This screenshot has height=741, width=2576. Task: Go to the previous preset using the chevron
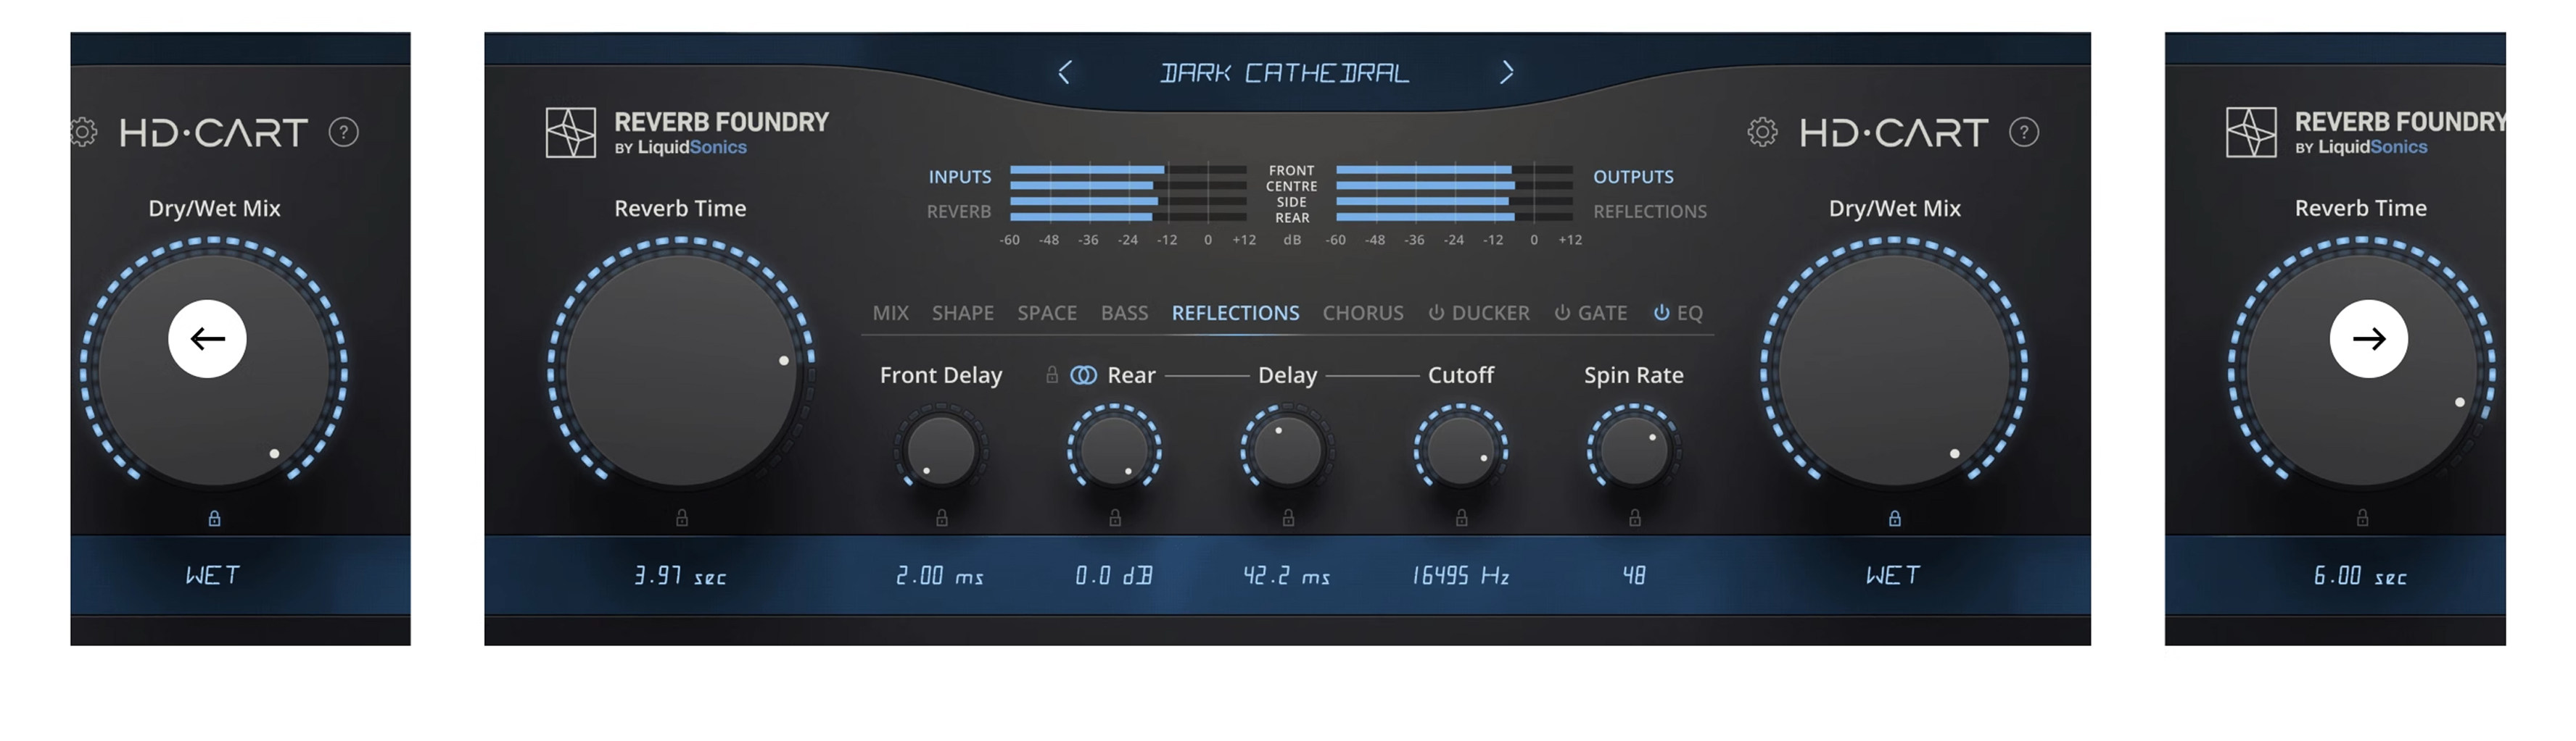tap(1064, 73)
